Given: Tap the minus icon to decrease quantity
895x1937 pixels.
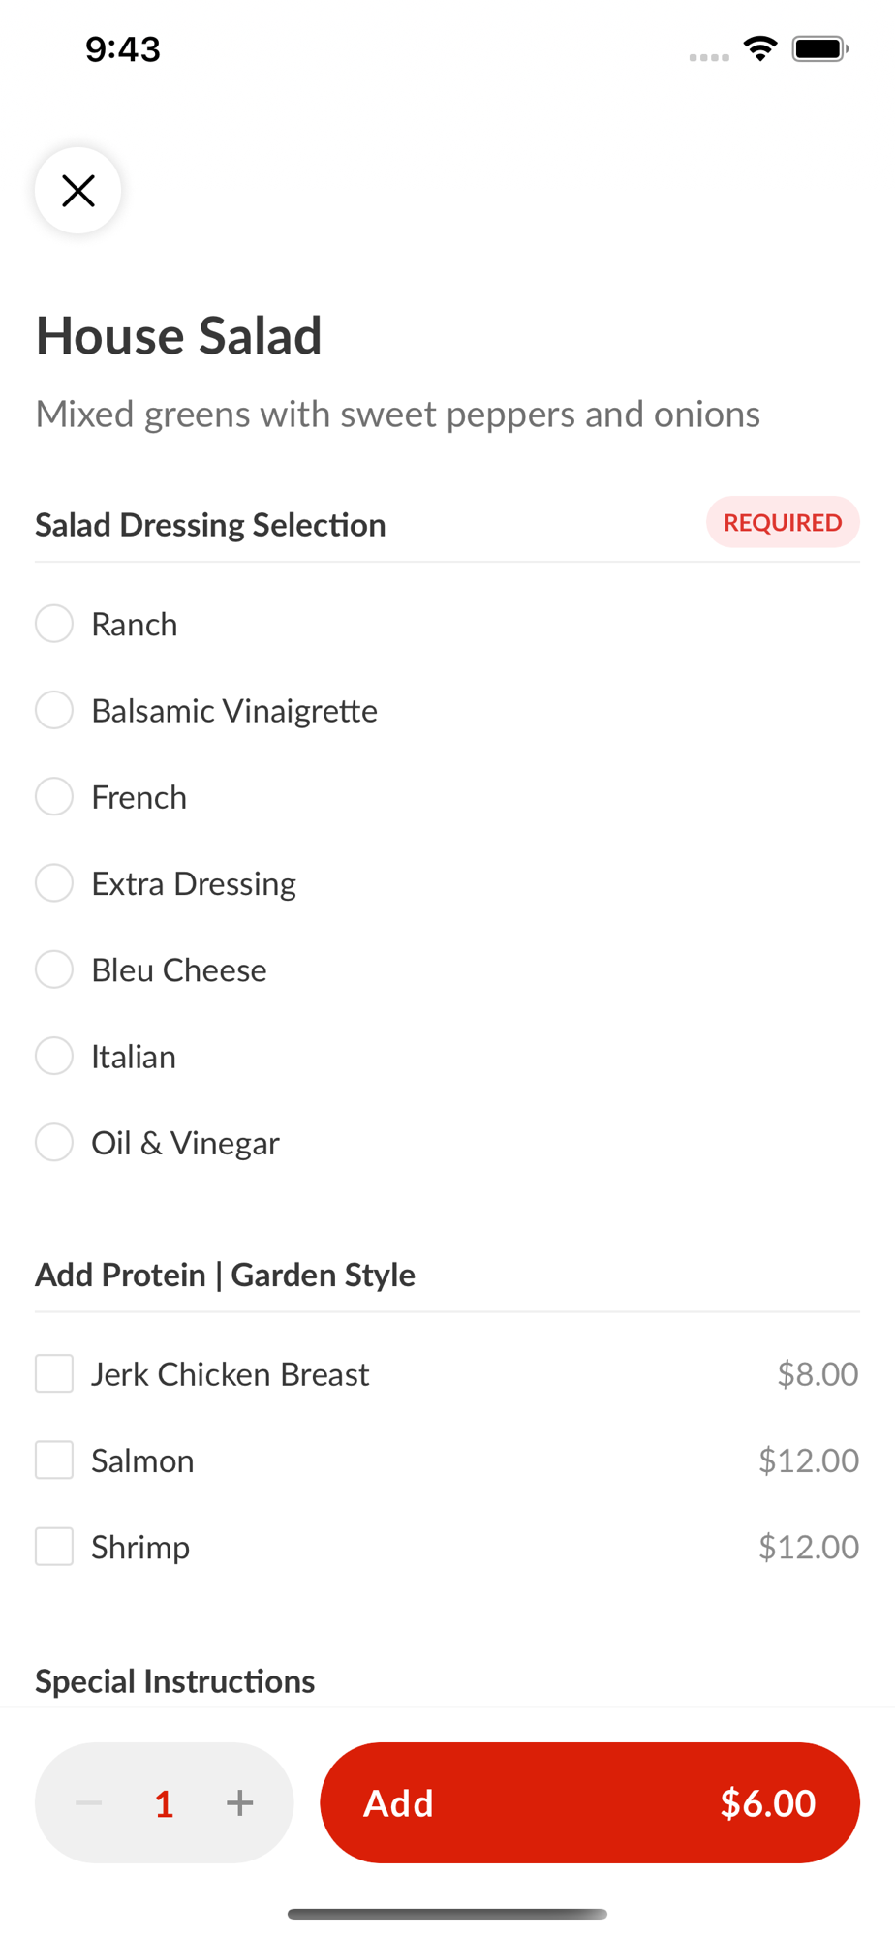Looking at the screenshot, I should [x=89, y=1802].
